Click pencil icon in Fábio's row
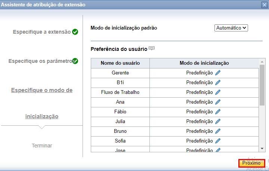Image resolution: width=269 pixels, height=171 pixels. tap(218, 112)
